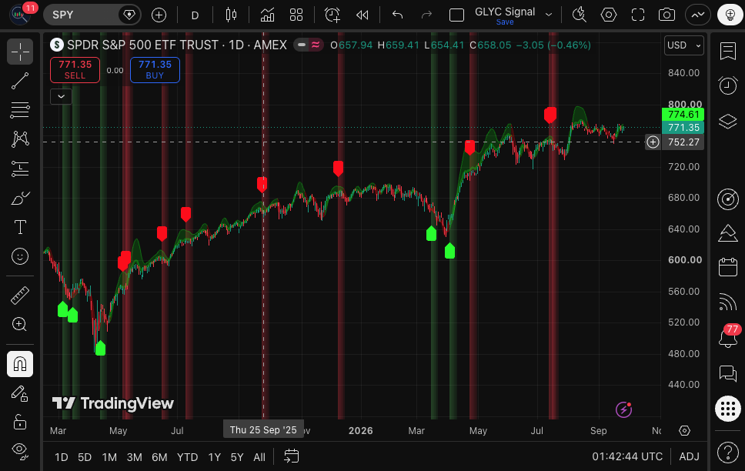Hide all drawings with eye icon
This screenshot has width=745, height=471.
tap(20, 450)
